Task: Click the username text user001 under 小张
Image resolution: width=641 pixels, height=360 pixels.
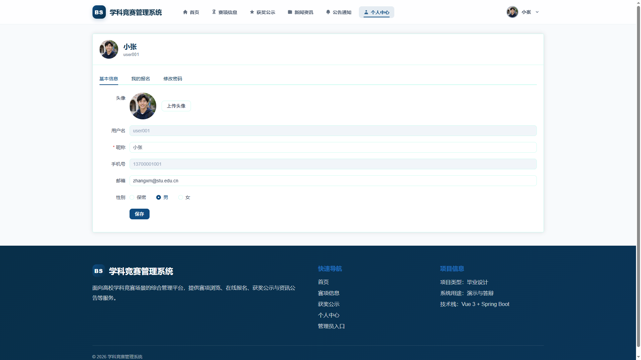Action: 131,55
